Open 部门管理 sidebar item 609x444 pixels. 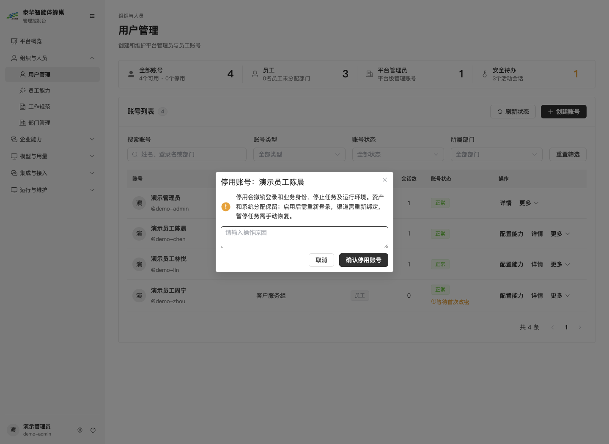point(52,123)
